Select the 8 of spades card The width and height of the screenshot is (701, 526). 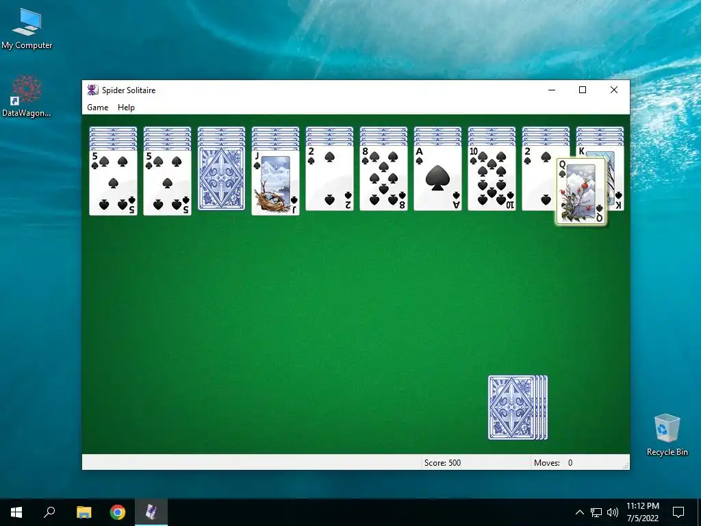(383, 178)
